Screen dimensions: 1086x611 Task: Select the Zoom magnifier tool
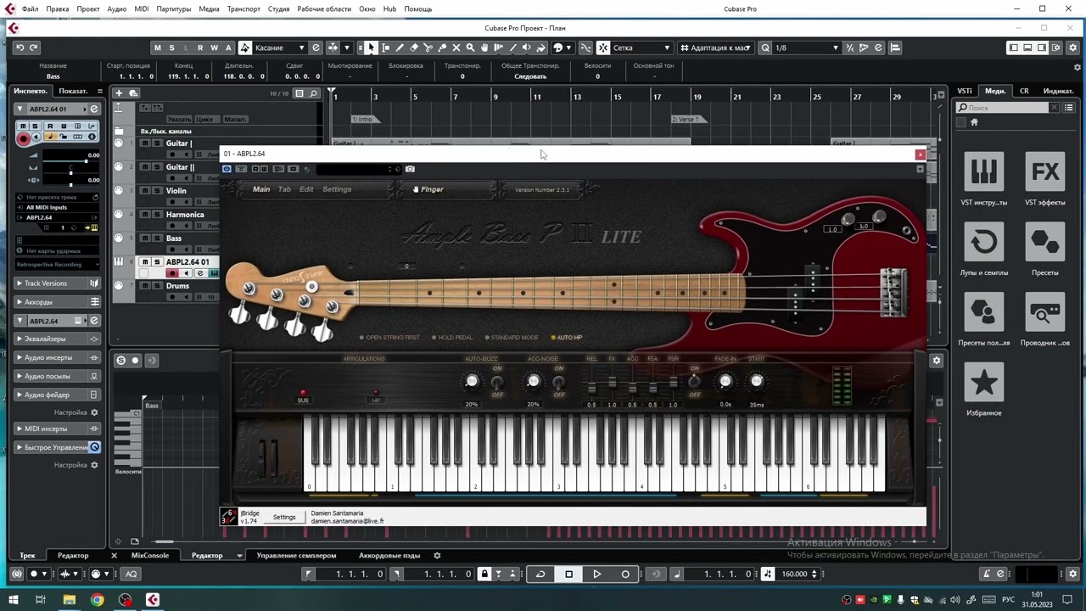tap(470, 48)
